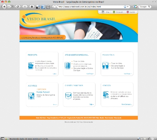Open the search engine selector dropdown
Screen dimensions: 157x140
tap(136, 7)
